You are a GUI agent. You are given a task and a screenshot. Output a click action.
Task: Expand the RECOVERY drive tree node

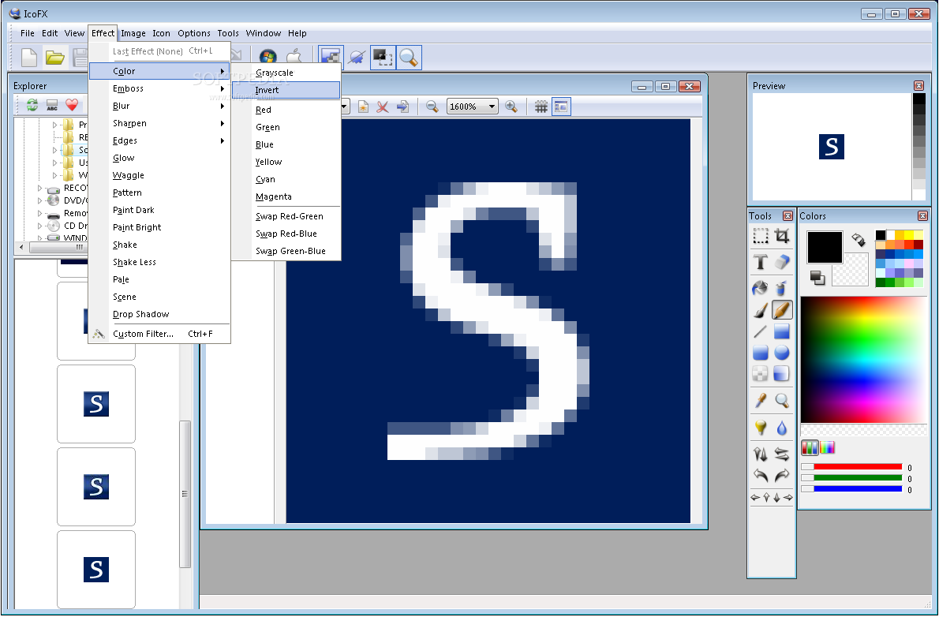point(40,188)
